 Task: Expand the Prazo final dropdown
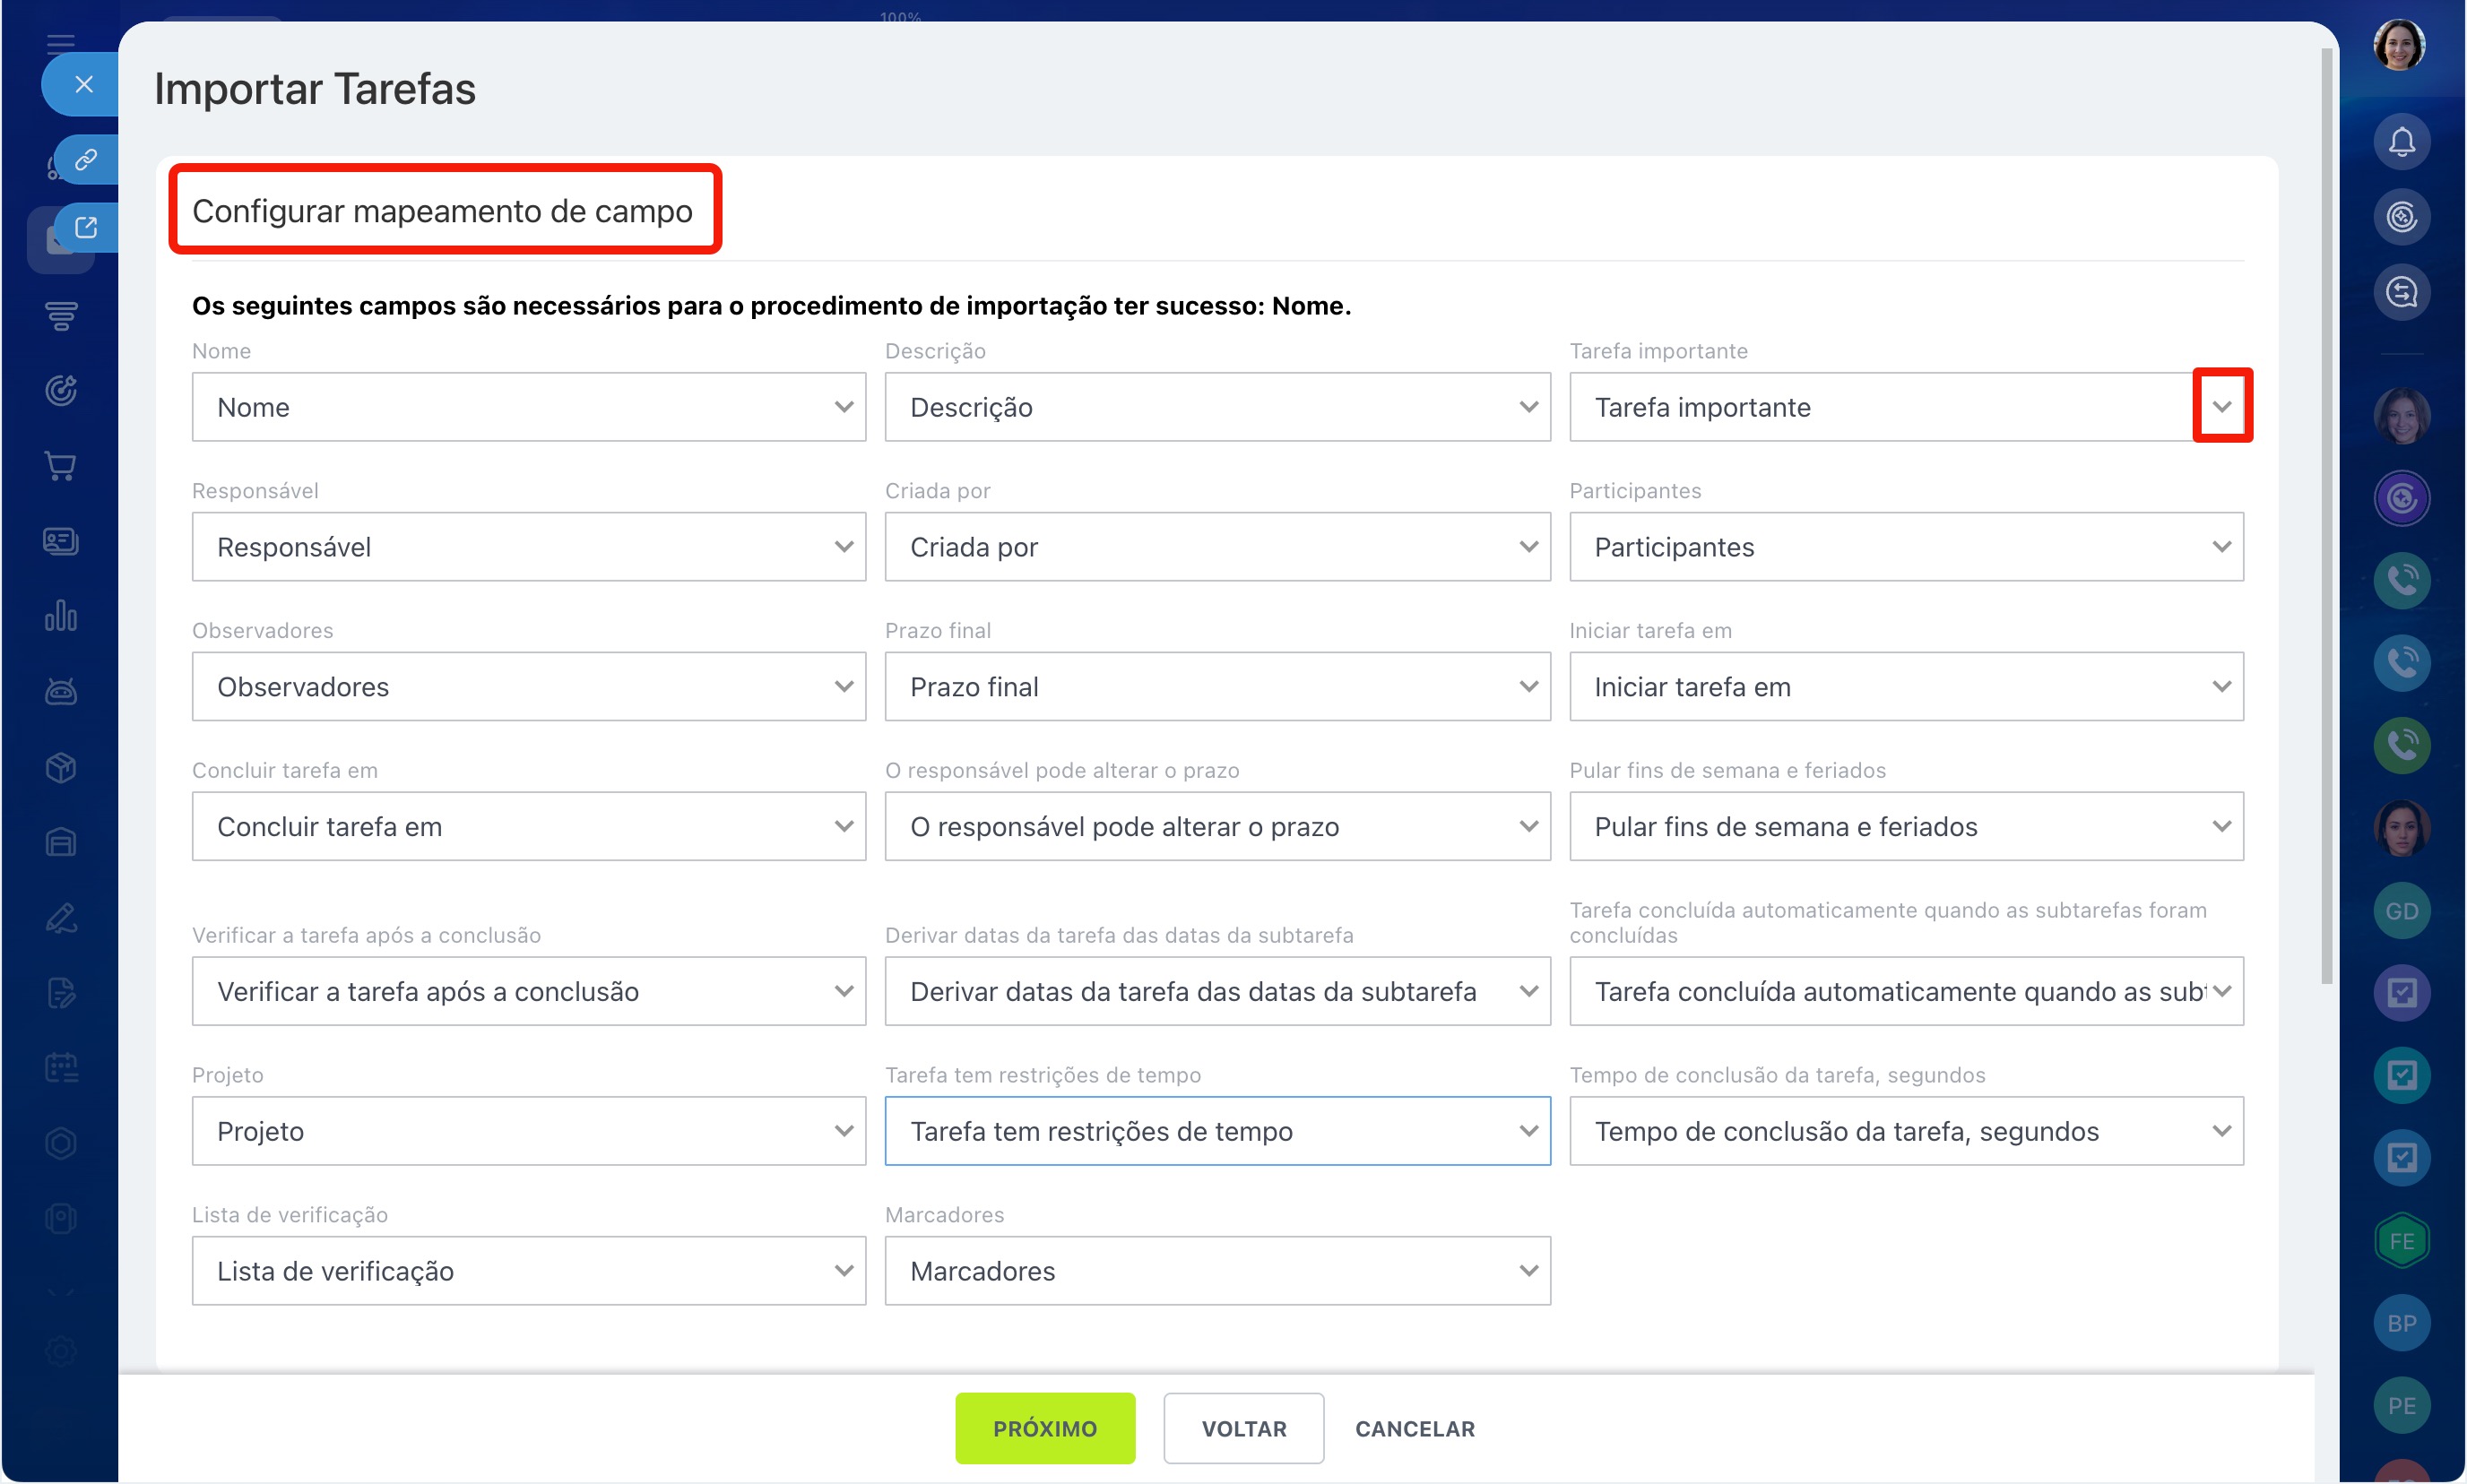pos(1216,686)
